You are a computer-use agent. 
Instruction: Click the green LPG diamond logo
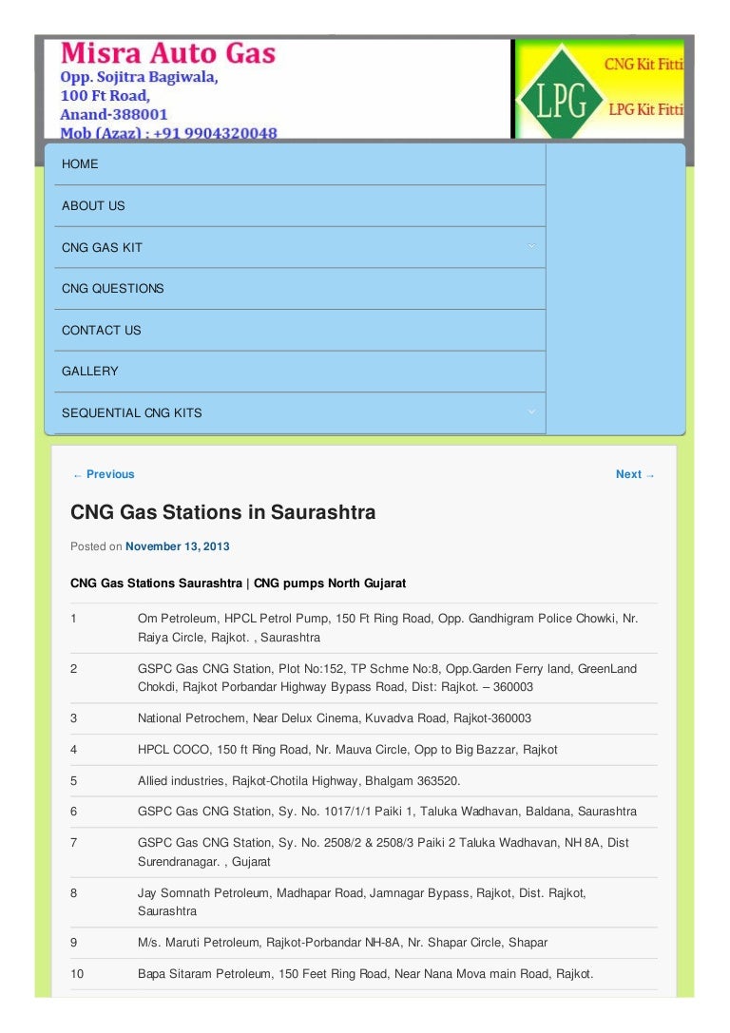[x=560, y=94]
